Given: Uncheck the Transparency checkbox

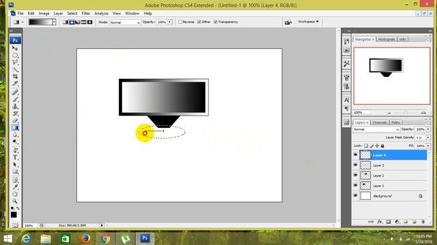Looking at the screenshot, I should [216, 22].
